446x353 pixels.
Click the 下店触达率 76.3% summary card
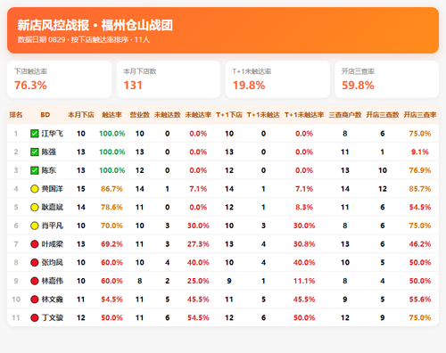[60, 79]
